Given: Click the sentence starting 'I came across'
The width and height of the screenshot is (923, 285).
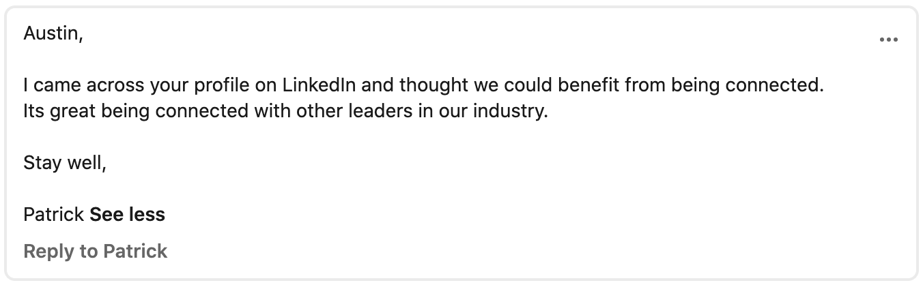Looking at the screenshot, I should [x=423, y=86].
